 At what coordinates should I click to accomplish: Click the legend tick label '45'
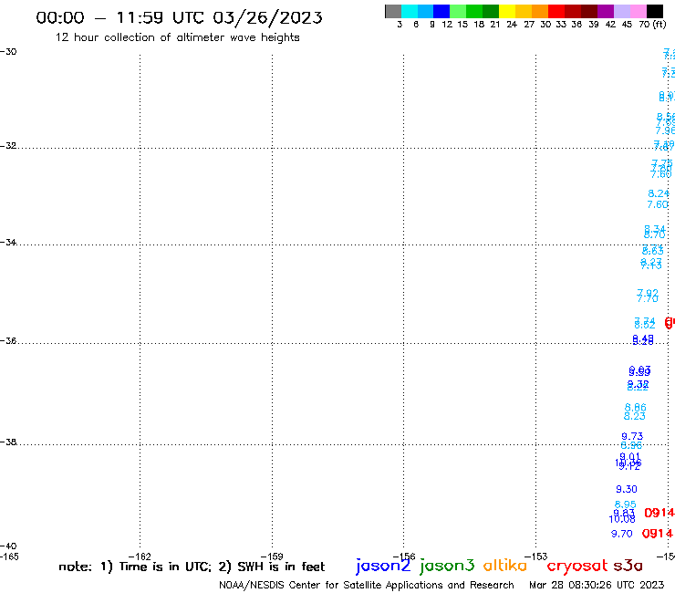(x=627, y=25)
